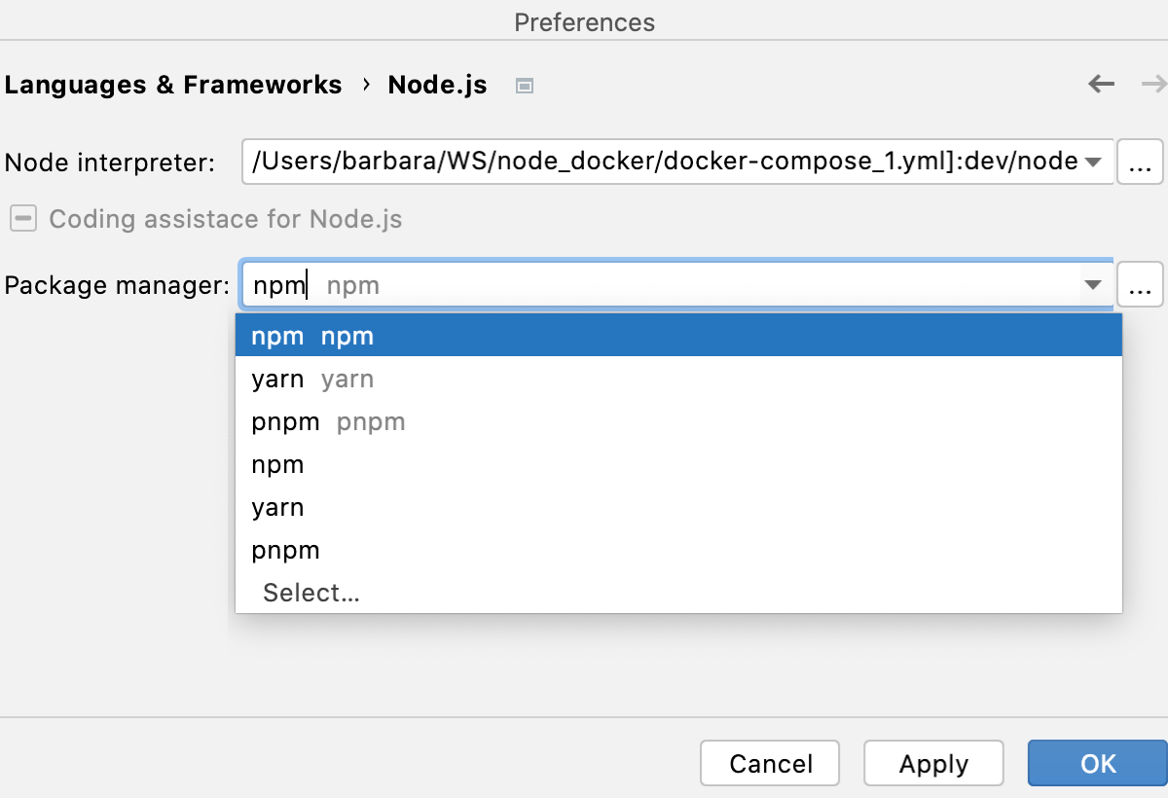Open Node interpreter browse dialog via ellipsis button
This screenshot has width=1168, height=798.
click(x=1141, y=162)
